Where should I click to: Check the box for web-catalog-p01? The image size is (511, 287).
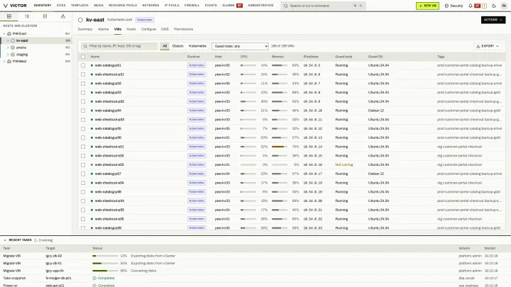pyautogui.click(x=83, y=65)
